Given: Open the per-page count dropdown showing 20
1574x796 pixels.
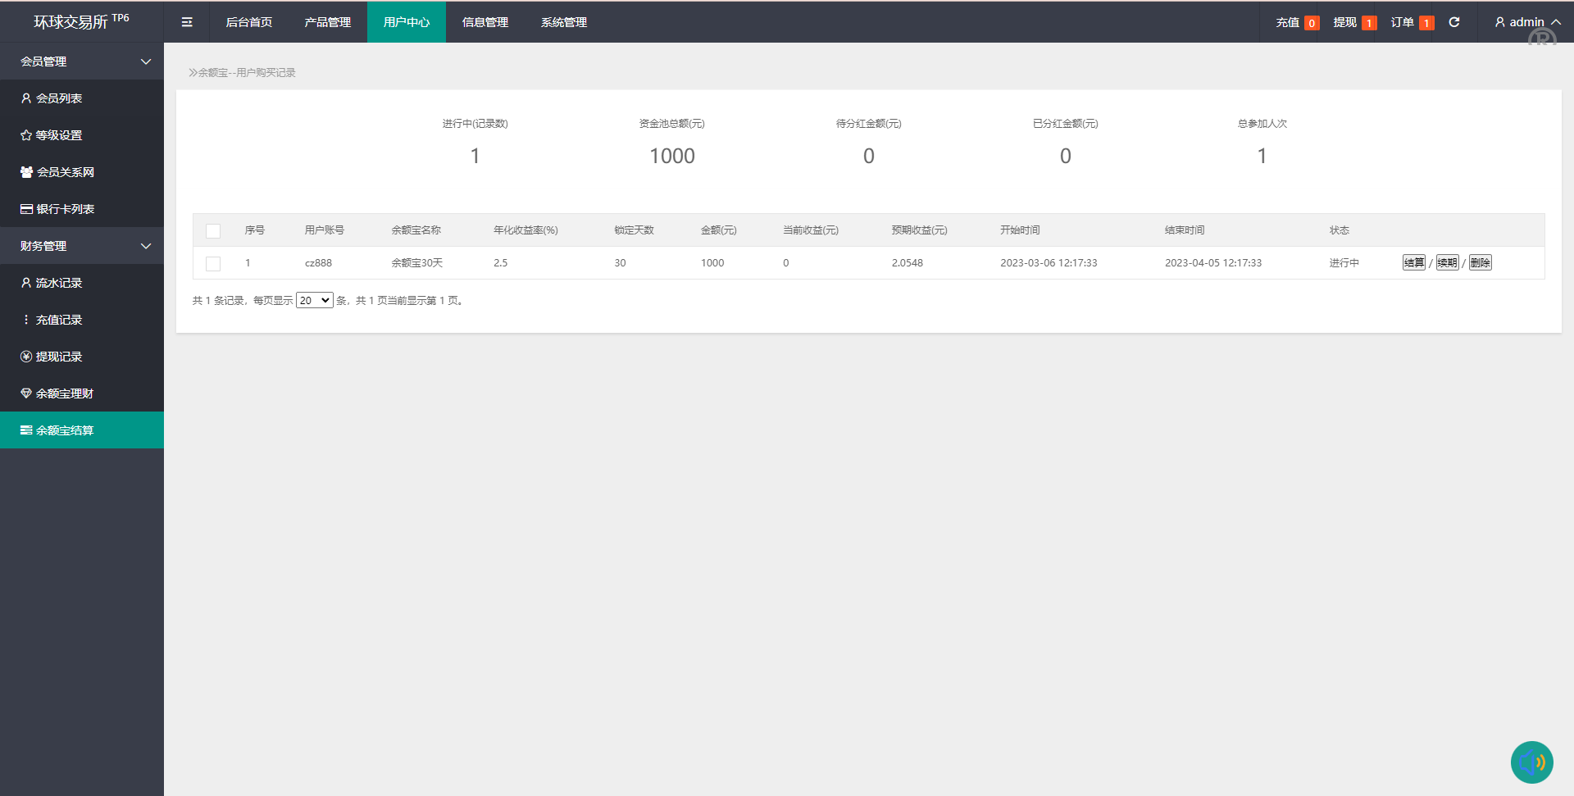Looking at the screenshot, I should tap(314, 301).
